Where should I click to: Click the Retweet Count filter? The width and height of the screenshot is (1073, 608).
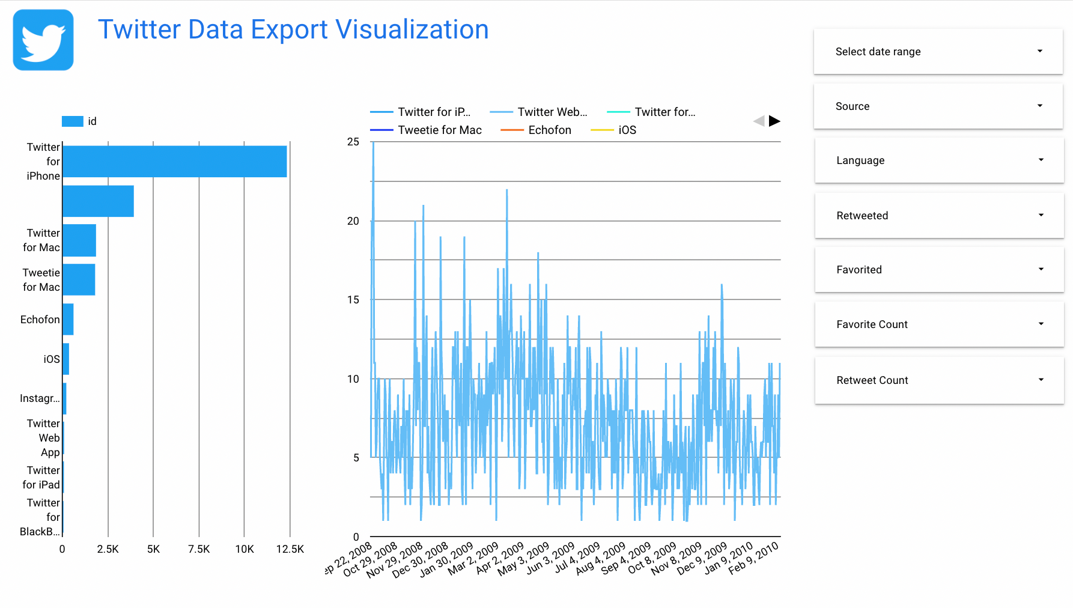[938, 380]
